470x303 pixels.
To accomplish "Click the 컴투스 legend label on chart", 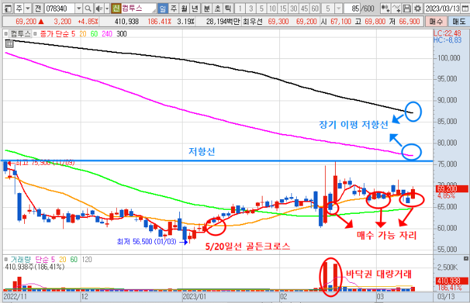I will coord(21,34).
